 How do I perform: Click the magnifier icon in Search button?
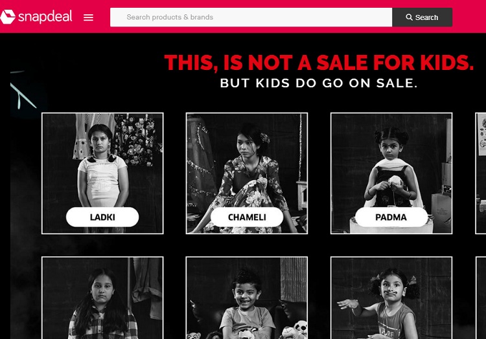(x=409, y=17)
